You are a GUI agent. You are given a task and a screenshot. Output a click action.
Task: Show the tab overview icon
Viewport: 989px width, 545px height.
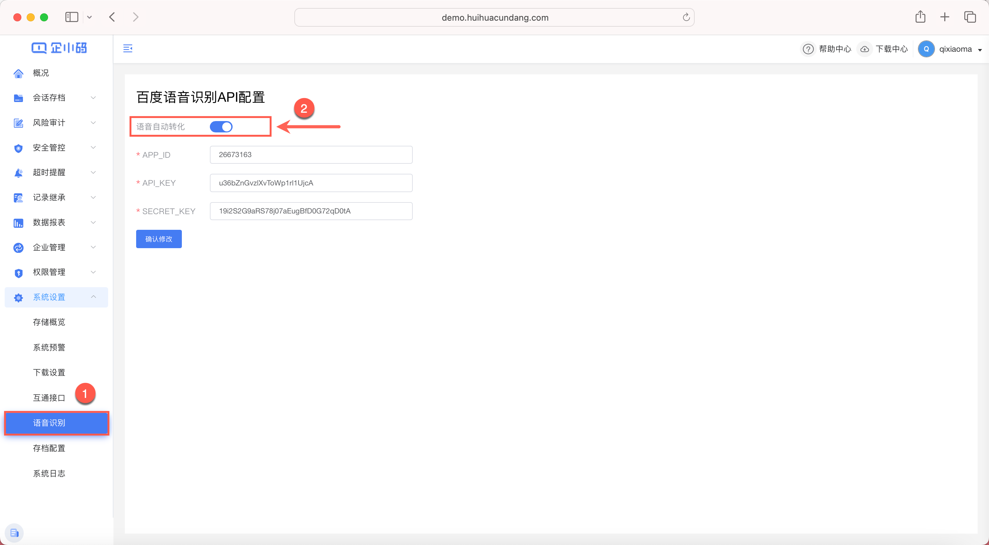click(x=970, y=17)
